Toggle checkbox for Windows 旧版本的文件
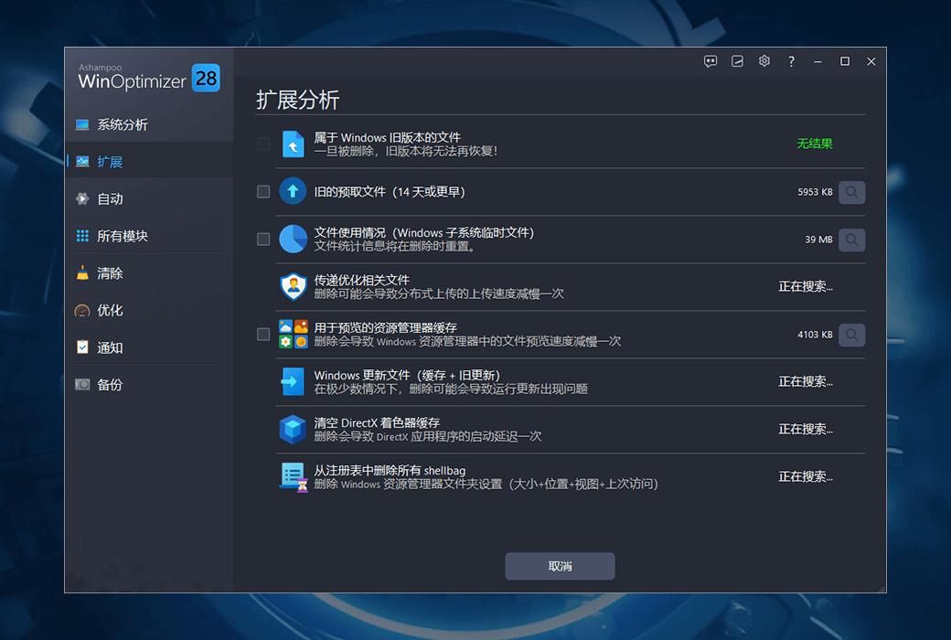 click(x=263, y=144)
